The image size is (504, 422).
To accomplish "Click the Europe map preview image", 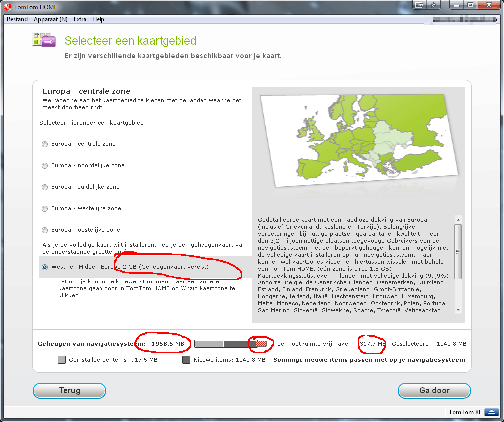I will point(359,140).
